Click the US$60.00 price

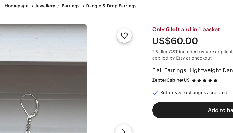[175, 41]
